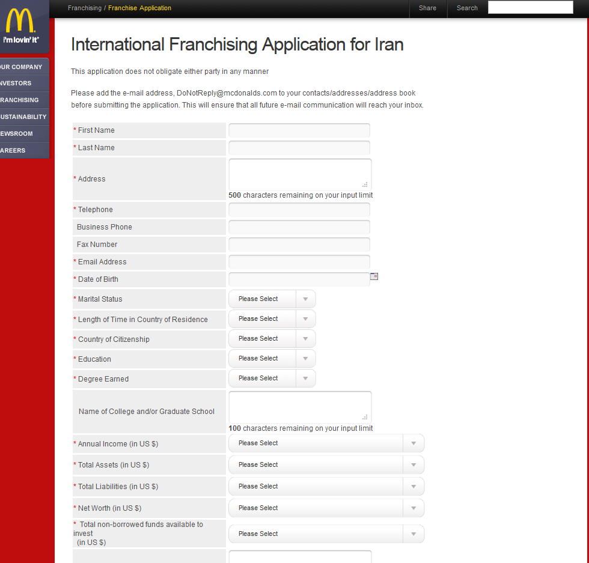Go to the Newsroom sidebar item
The image size is (589, 563).
pyautogui.click(x=25, y=133)
